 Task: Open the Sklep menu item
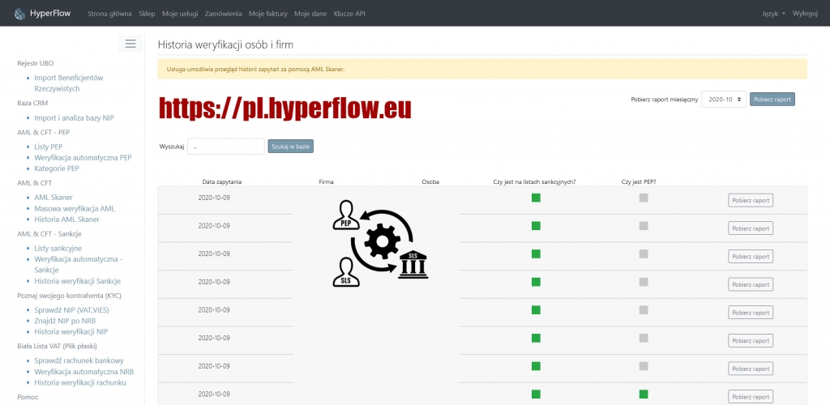(148, 14)
